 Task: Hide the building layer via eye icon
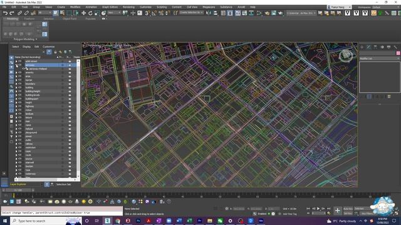(20, 87)
